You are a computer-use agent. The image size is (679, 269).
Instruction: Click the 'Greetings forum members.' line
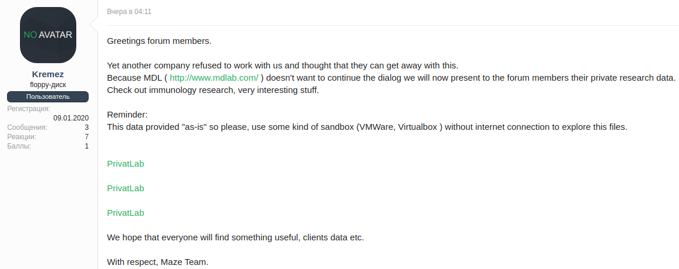pyautogui.click(x=159, y=41)
